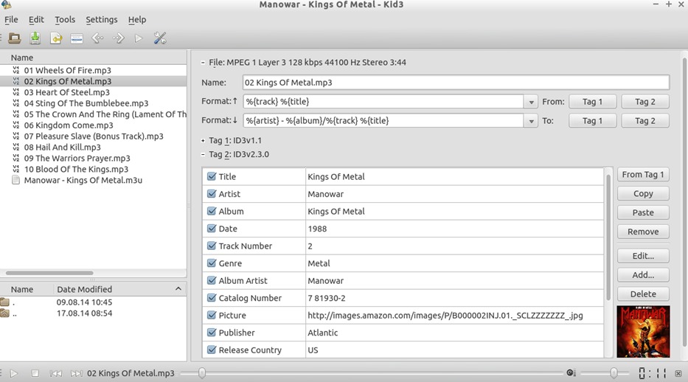Viewport: 688px width, 382px height.
Task: Open the parent directory folder entry
Action: point(5,313)
